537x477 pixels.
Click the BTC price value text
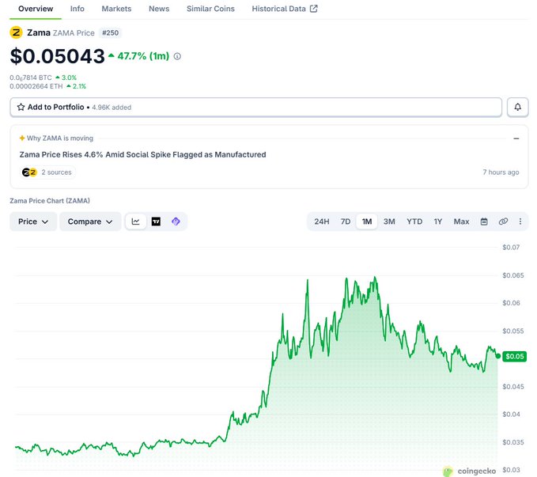pos(31,78)
